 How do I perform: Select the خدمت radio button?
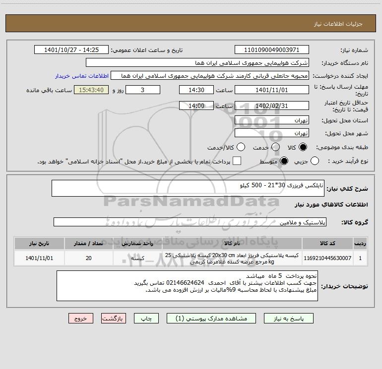pos(275,147)
